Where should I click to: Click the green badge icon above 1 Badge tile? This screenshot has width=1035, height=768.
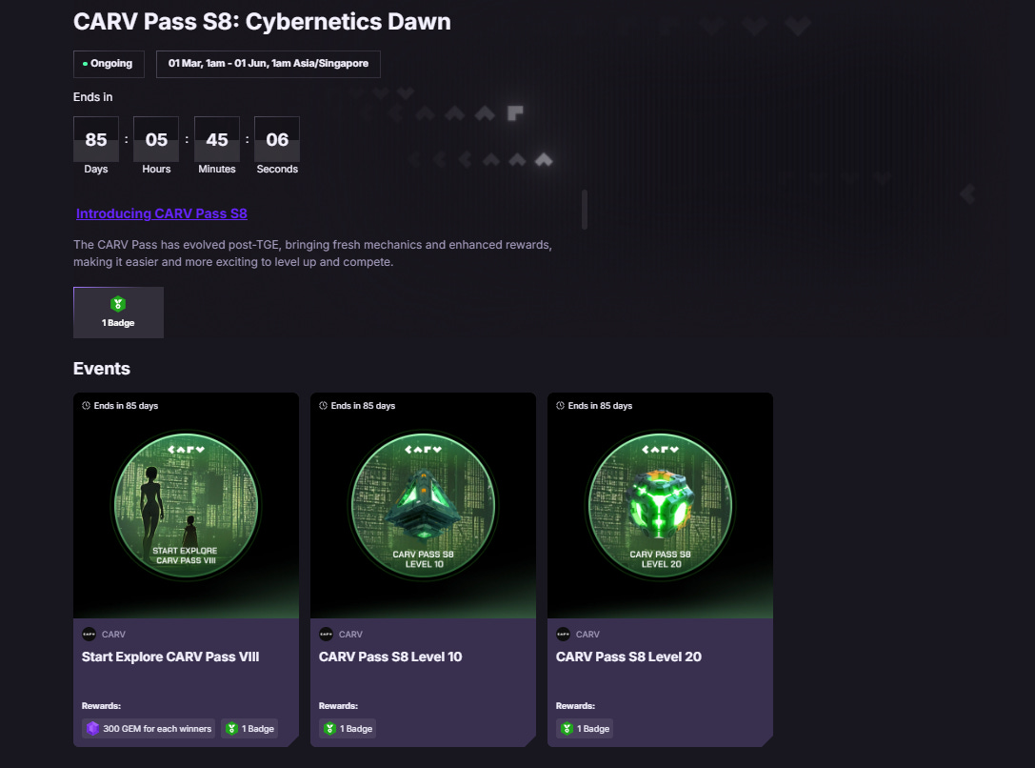tap(118, 304)
